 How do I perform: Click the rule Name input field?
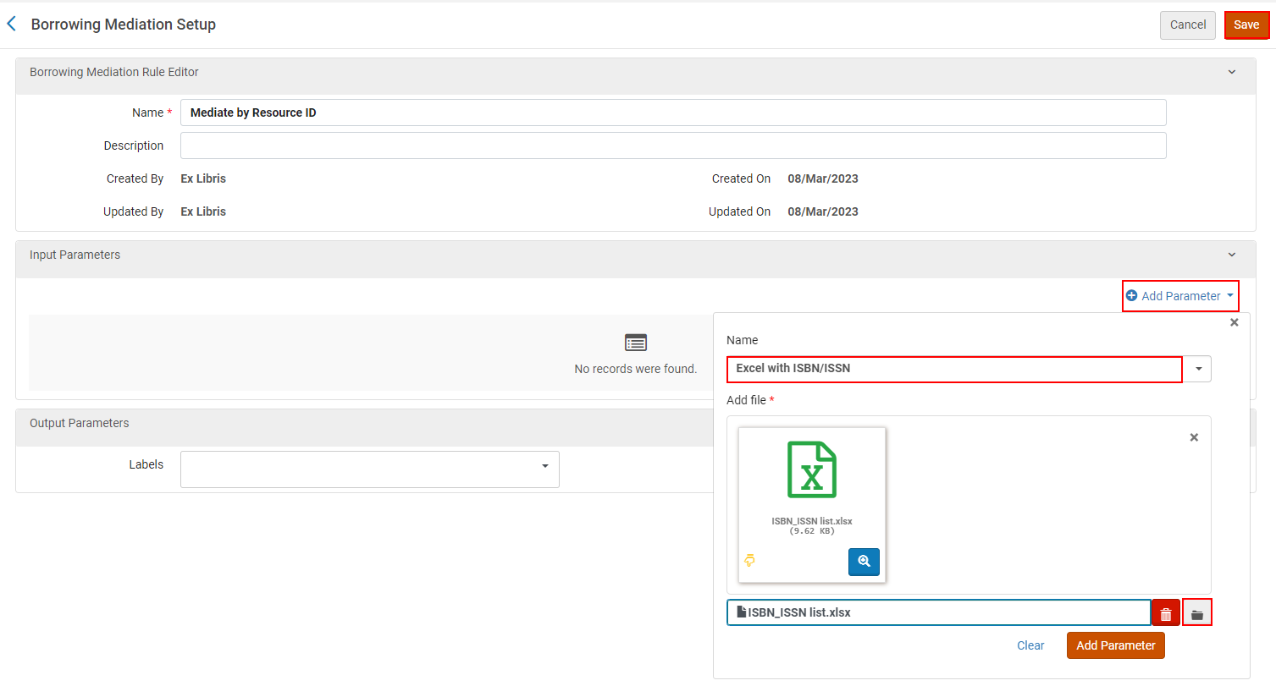coord(673,113)
